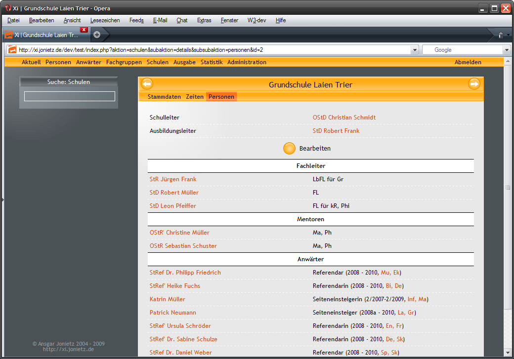
Task: Click Inf, Ma subjects for Katrin Müller
Action: (x=417, y=299)
